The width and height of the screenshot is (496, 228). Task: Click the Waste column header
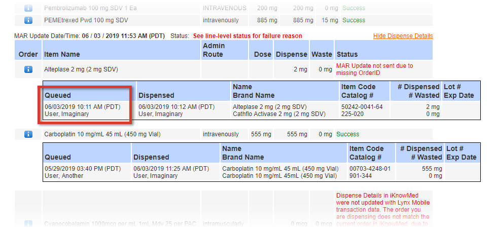(x=322, y=54)
